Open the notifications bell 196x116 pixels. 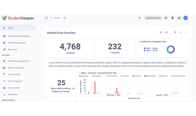point(172,18)
